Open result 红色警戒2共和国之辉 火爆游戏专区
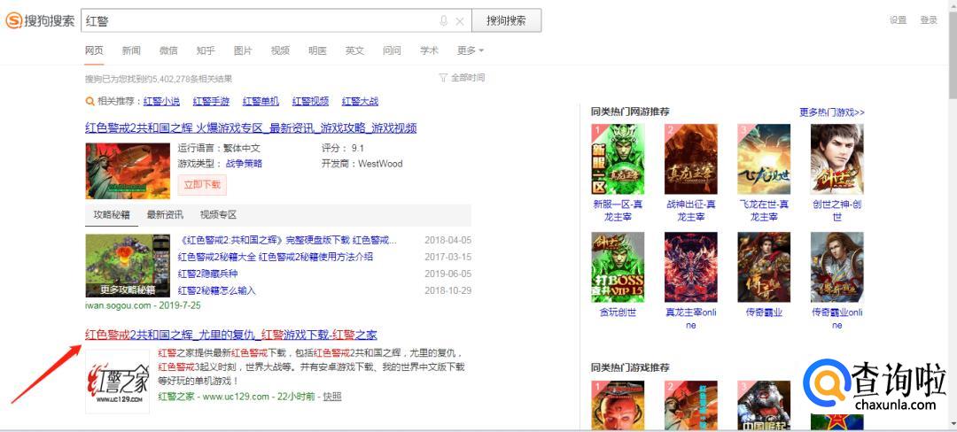Image resolution: width=957 pixels, height=432 pixels. (251, 128)
